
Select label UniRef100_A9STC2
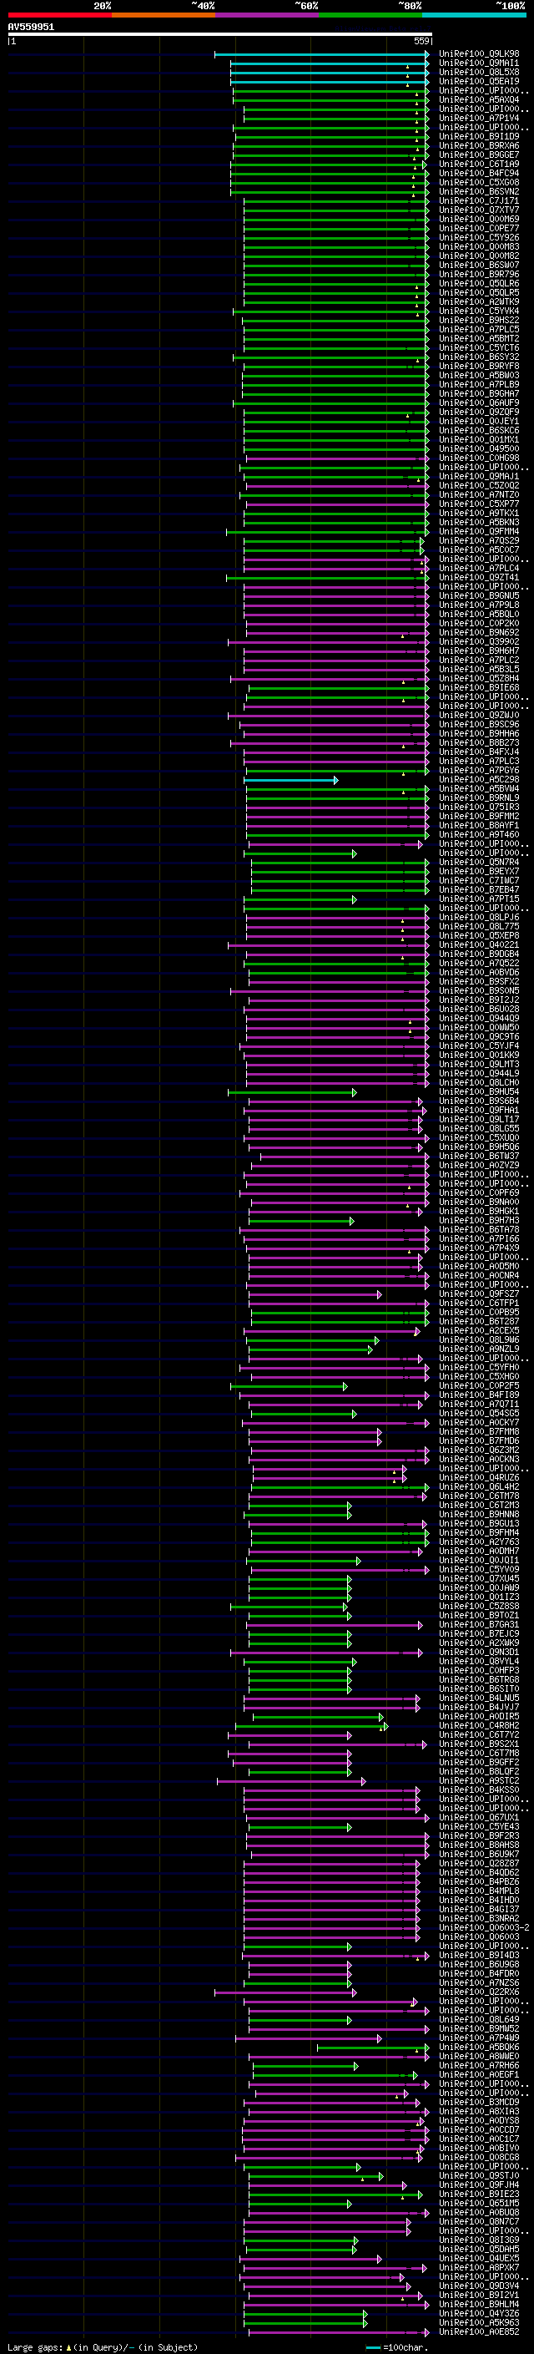pos(478,1781)
